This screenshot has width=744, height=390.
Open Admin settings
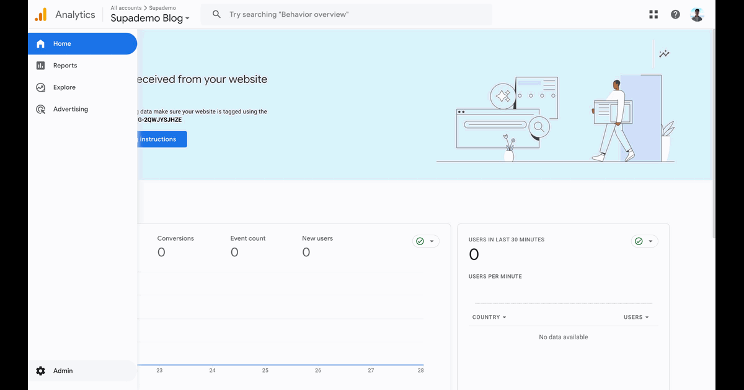click(x=82, y=371)
